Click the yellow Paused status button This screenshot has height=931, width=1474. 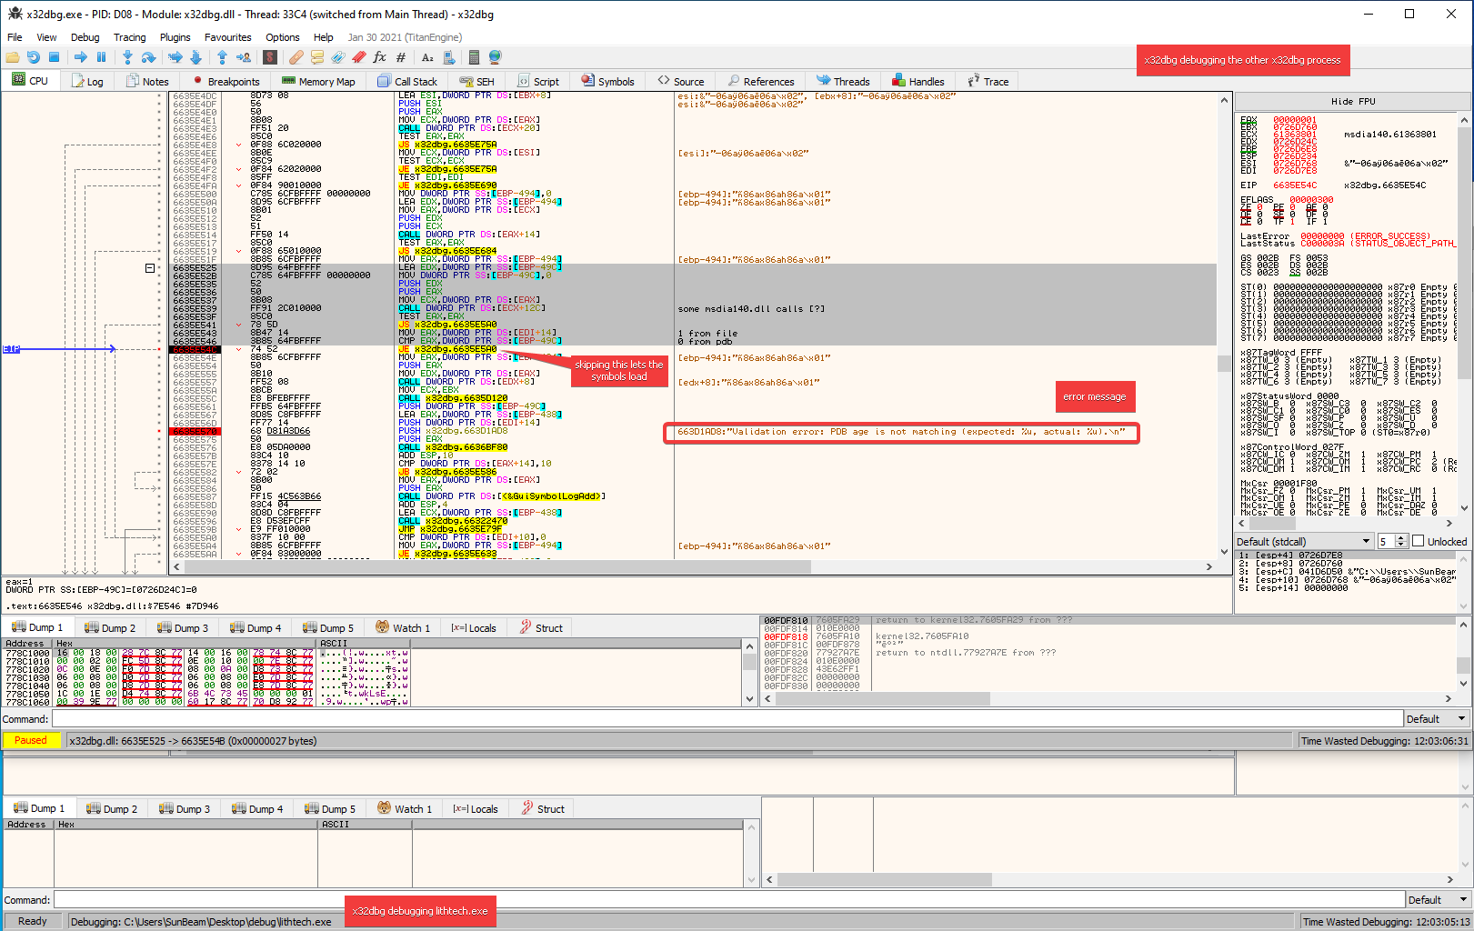(31, 740)
